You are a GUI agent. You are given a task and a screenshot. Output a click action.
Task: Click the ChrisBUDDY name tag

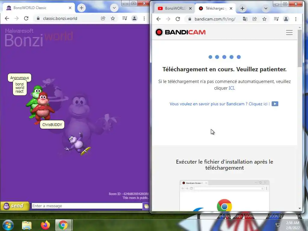(x=52, y=125)
